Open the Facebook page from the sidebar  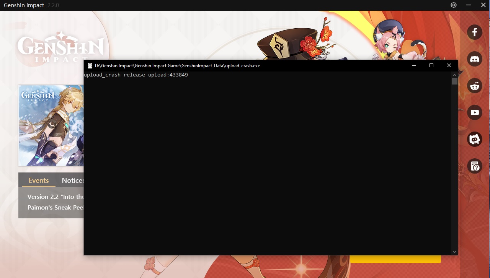(475, 32)
